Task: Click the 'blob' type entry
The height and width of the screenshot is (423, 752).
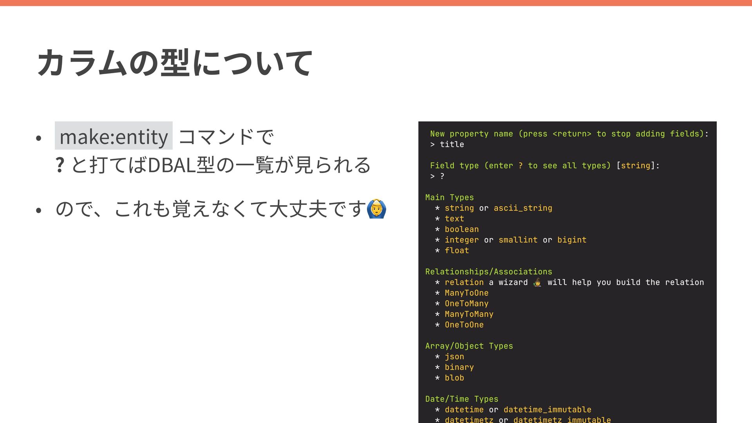Action: click(x=454, y=378)
